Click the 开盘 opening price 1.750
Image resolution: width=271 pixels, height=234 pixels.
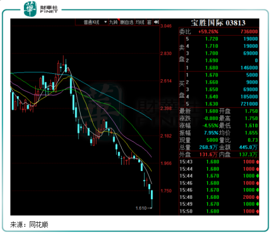click(251, 111)
